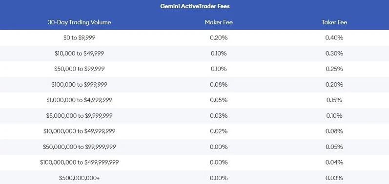Select the $50,000 to $99,999 tier
Image resolution: width=389 pixels, height=184 pixels.
(80, 69)
